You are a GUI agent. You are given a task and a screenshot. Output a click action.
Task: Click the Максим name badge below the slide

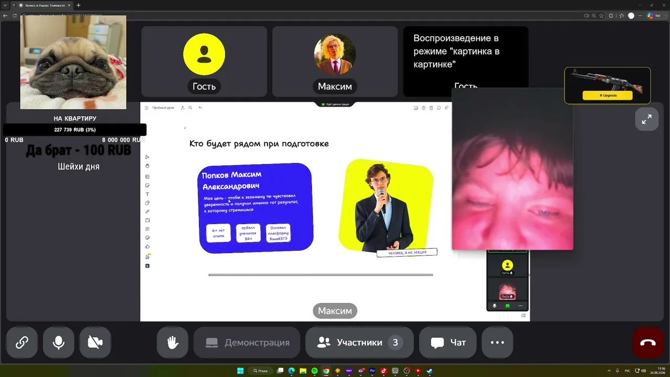point(335,311)
